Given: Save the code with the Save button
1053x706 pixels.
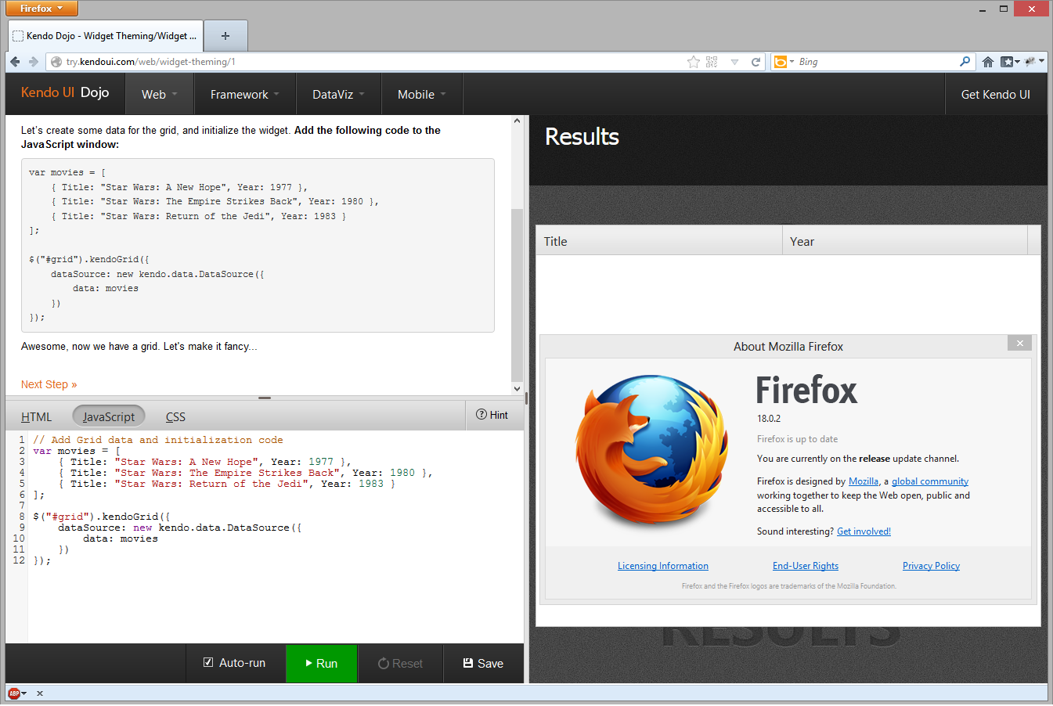Looking at the screenshot, I should coord(483,664).
